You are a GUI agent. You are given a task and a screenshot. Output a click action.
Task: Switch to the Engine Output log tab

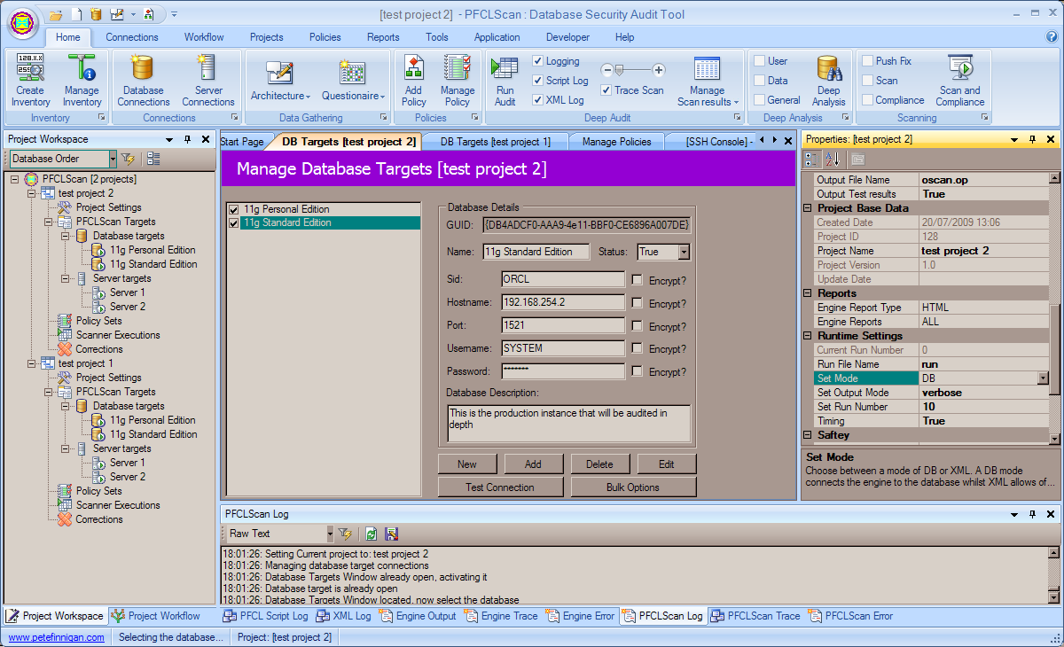(418, 616)
